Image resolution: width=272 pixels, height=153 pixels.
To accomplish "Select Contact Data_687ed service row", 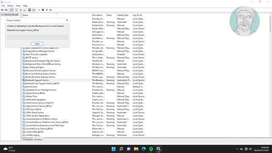I will click(x=83, y=132).
